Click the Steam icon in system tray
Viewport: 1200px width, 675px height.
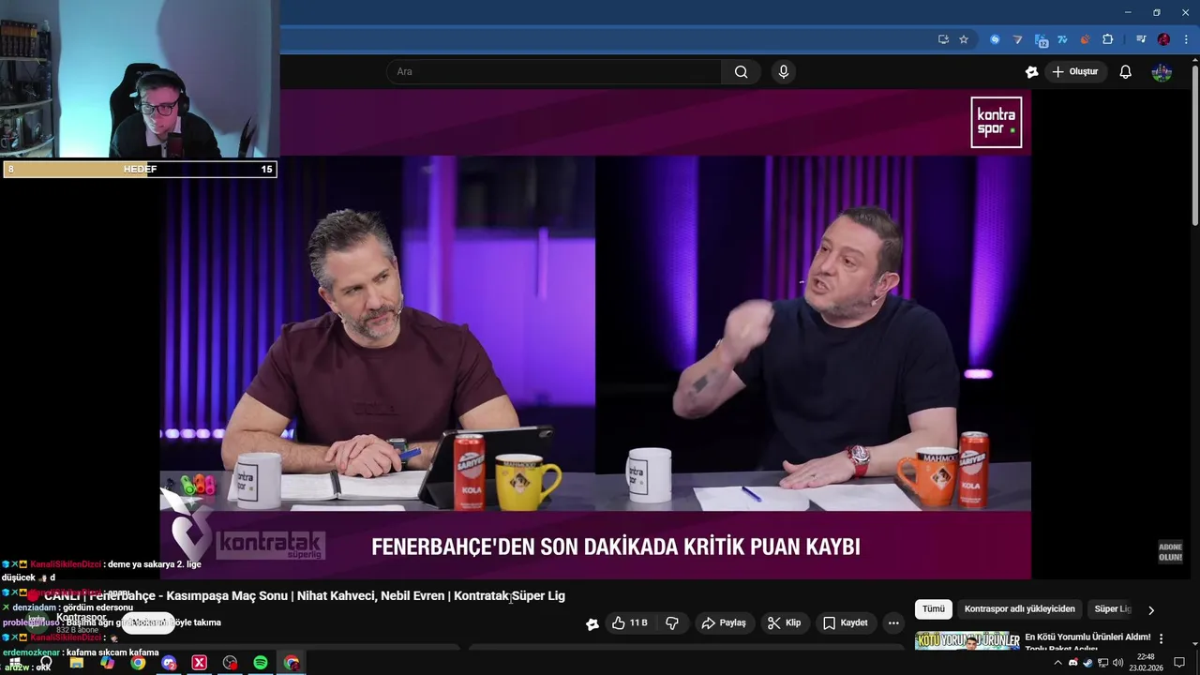click(1087, 663)
